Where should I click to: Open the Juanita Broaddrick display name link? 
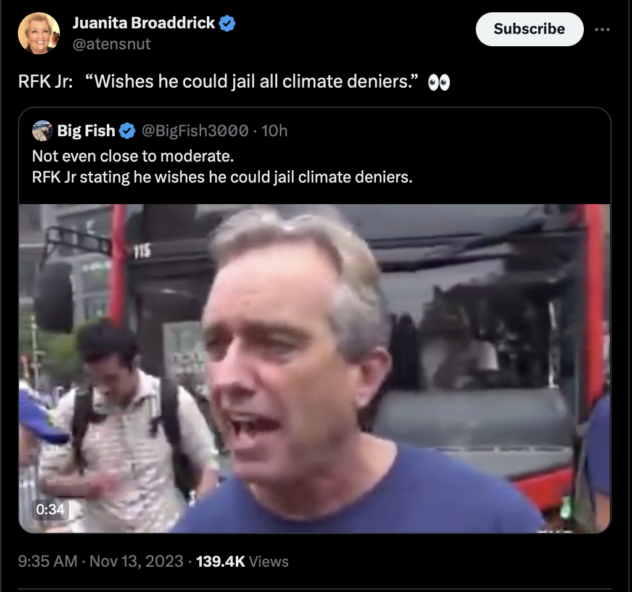click(144, 23)
